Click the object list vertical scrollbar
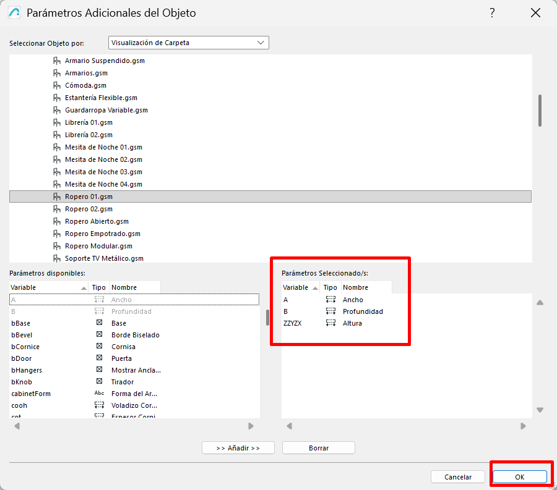 [540, 111]
